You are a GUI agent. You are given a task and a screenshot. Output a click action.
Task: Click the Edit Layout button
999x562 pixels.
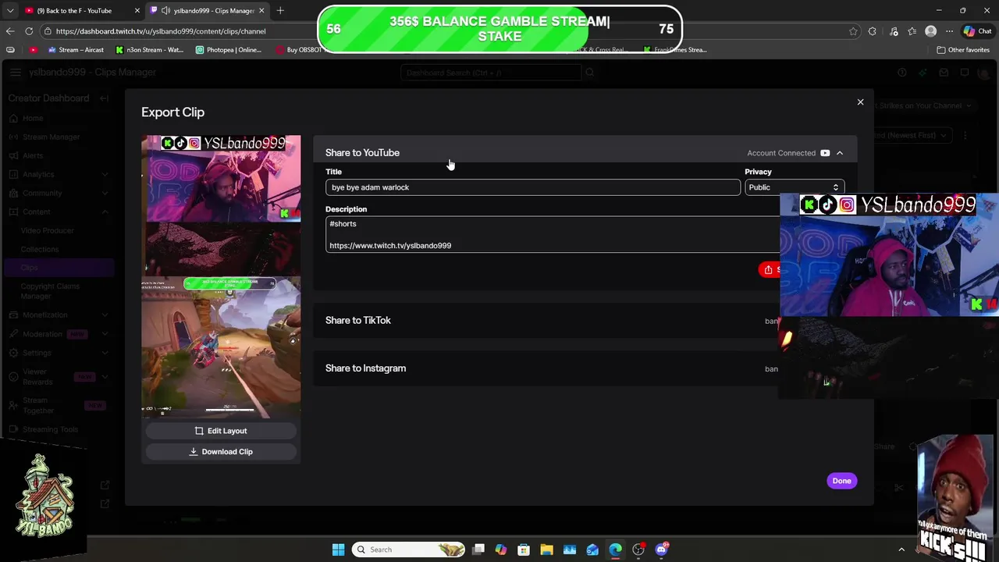[x=221, y=431]
